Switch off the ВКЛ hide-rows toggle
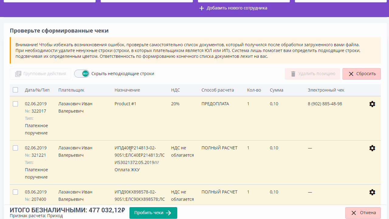The image size is (389, 219). click(x=82, y=74)
